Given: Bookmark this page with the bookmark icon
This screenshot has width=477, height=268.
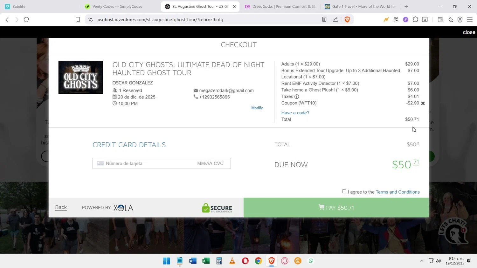Looking at the screenshot, I should (78, 20).
